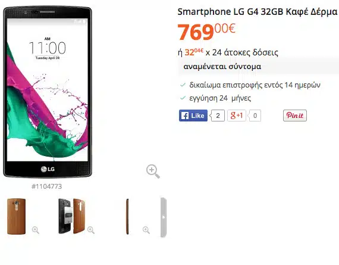Click the Google plus count bubble

[255, 116]
